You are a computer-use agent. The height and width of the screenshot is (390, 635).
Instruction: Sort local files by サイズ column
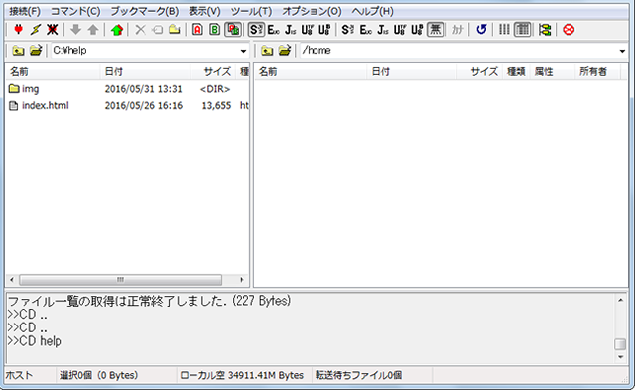(213, 72)
